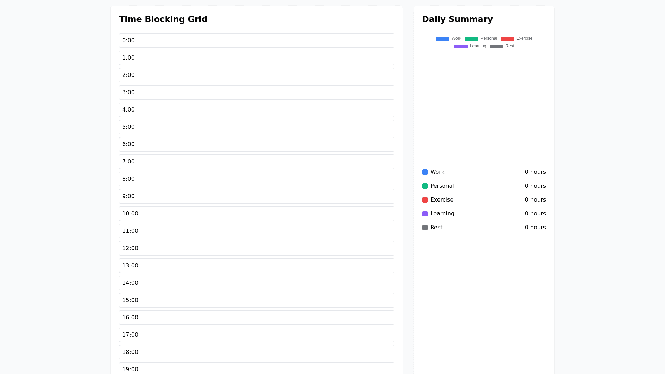
Task: Choose the 9:00 time slot
Action: coord(257,196)
